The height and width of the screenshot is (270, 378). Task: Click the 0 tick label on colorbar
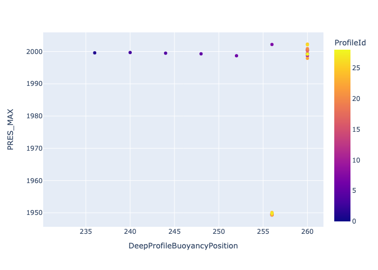click(x=355, y=221)
